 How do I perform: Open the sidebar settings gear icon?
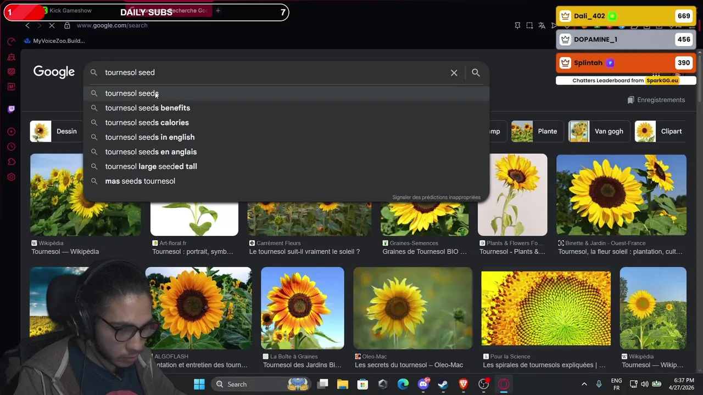[11, 177]
